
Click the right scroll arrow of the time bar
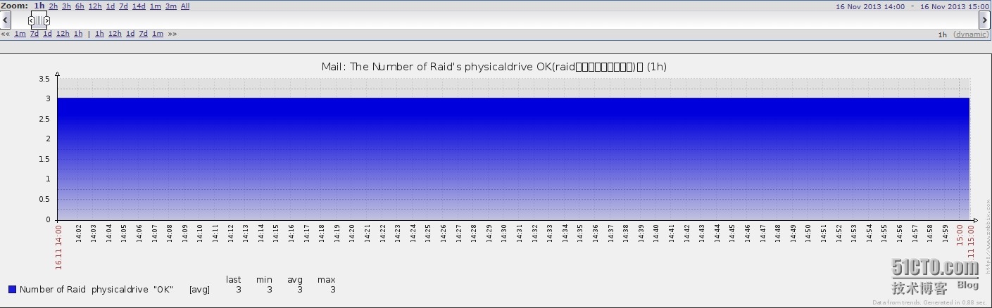pos(985,20)
